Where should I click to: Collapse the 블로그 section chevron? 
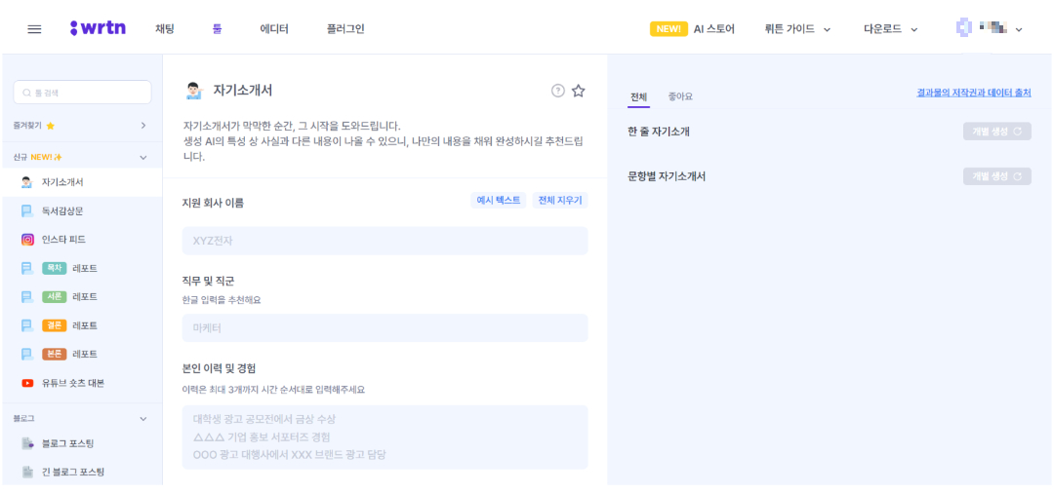pyautogui.click(x=143, y=419)
